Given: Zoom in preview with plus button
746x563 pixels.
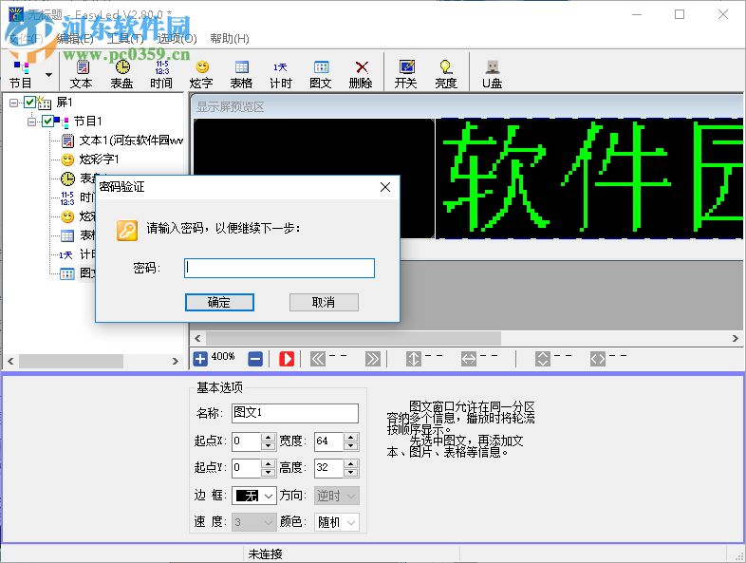Looking at the screenshot, I should click(x=200, y=359).
